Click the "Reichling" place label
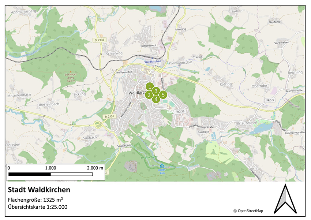 point(295,72)
